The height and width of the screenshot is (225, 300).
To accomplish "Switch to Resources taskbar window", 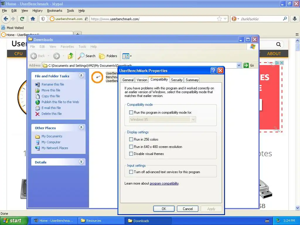I will (101, 221).
